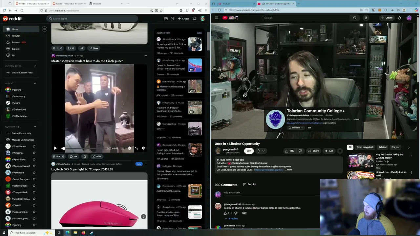The height and width of the screenshot is (236, 420).
Task: Enter fullscreen on Reddit video player
Action: pos(136,148)
